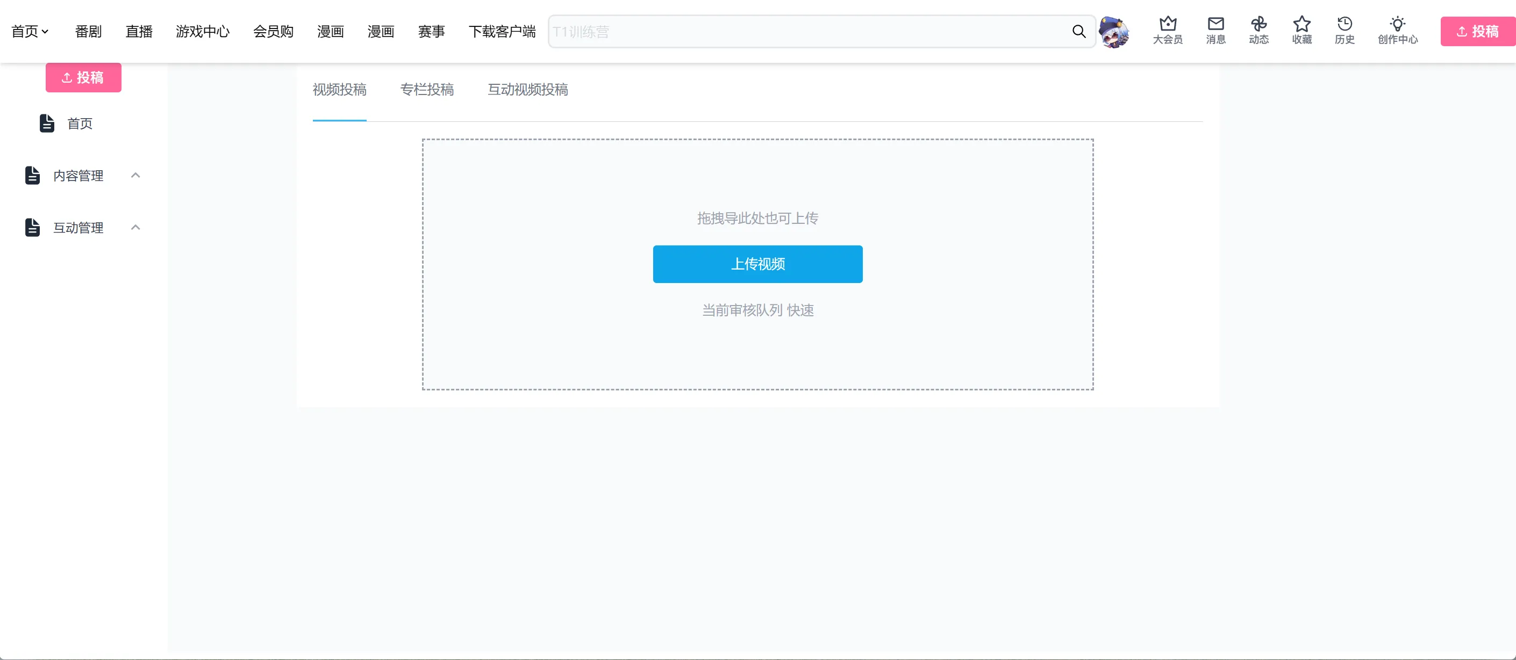Click the search magnifier icon
Image resolution: width=1516 pixels, height=660 pixels.
[1079, 31]
